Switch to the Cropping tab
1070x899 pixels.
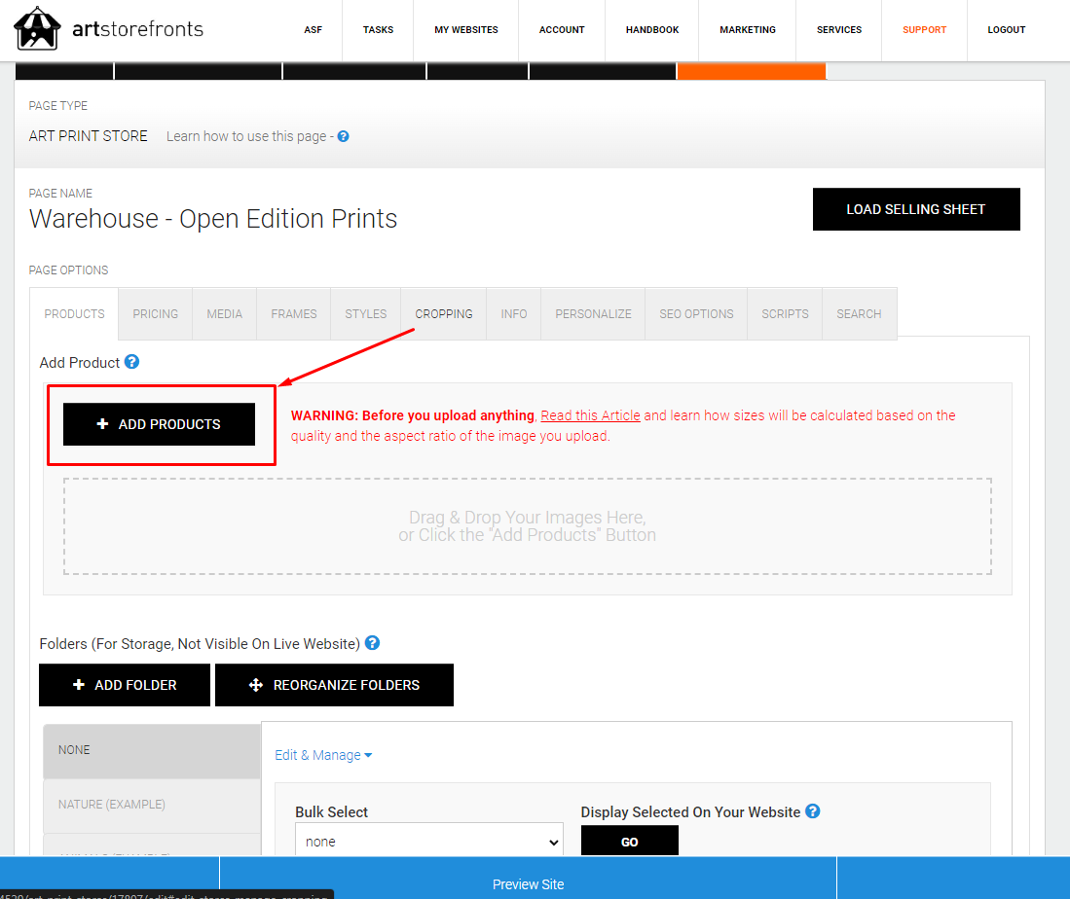[444, 313]
